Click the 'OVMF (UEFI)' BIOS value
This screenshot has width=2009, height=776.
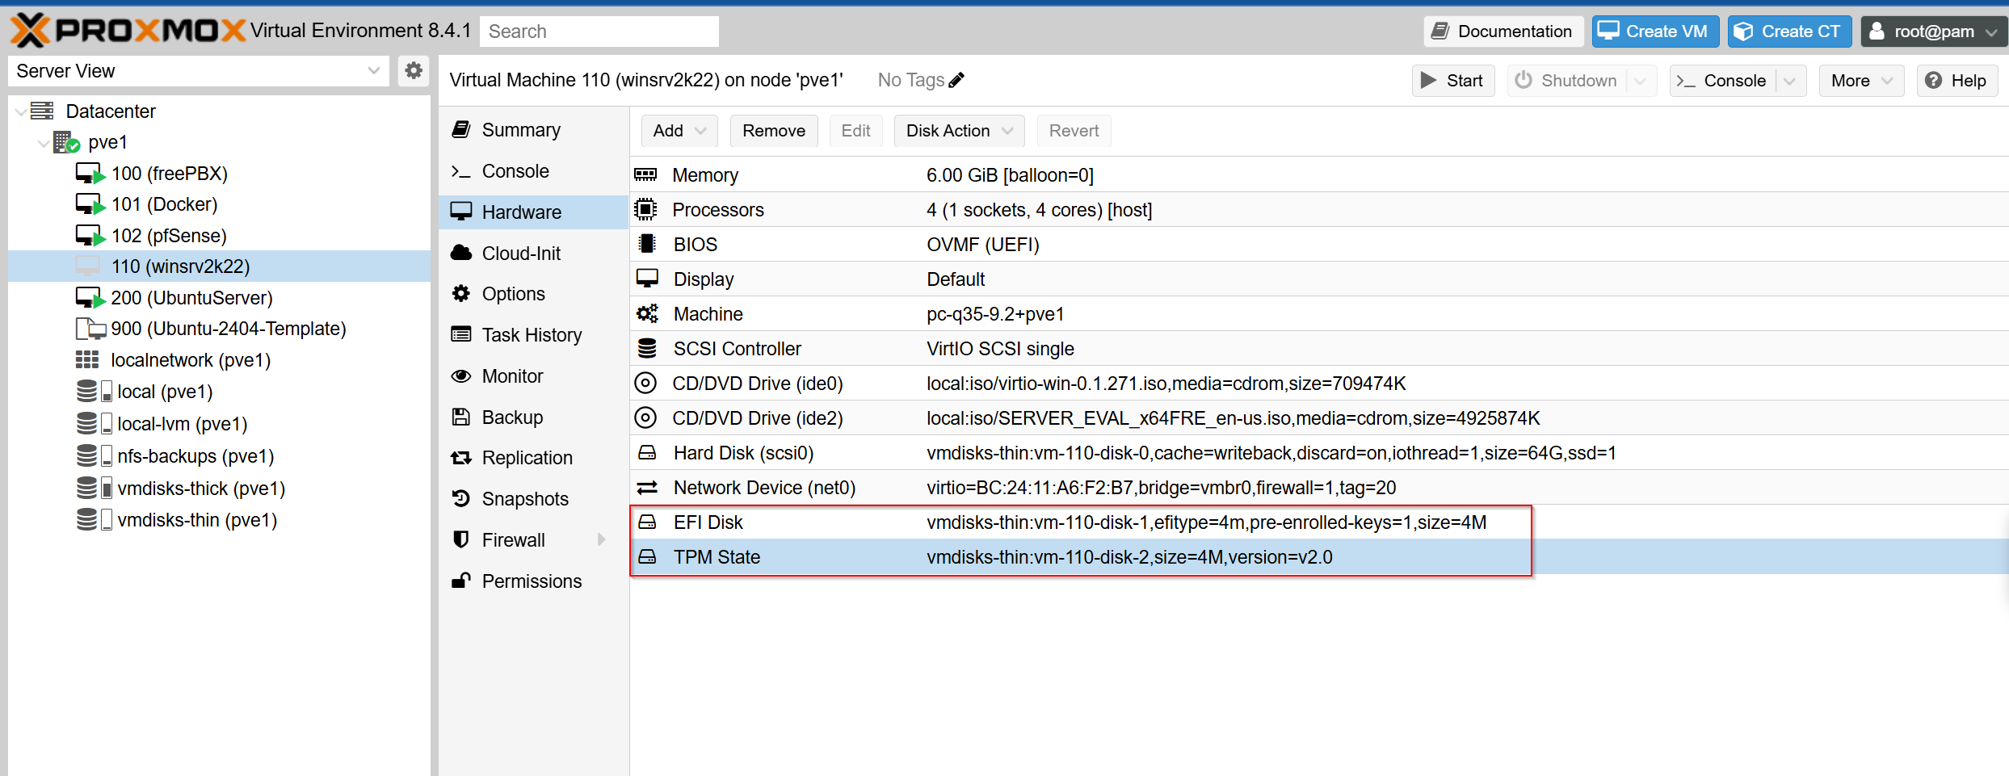coord(983,245)
